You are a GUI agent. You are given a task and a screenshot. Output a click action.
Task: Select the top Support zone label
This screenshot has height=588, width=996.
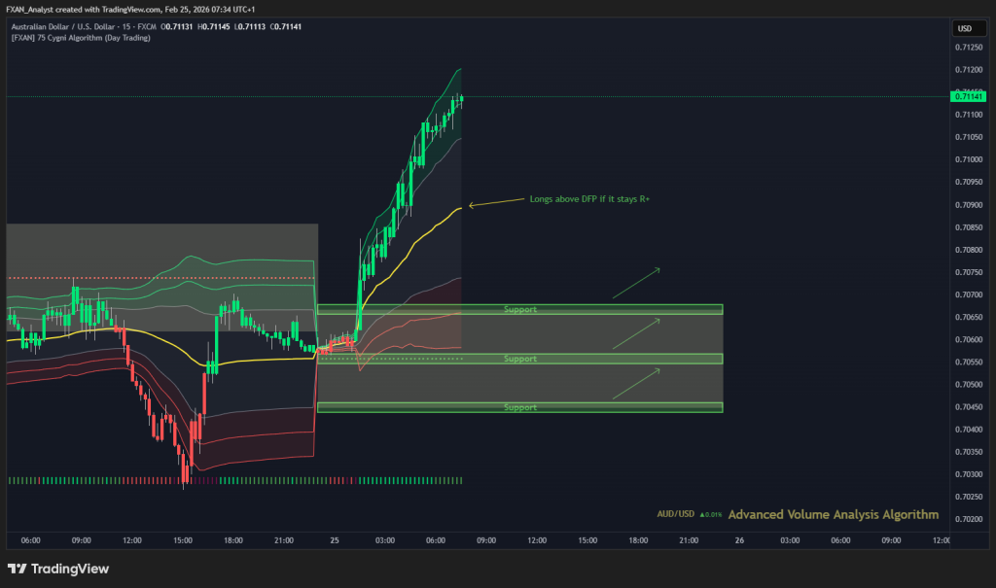[x=519, y=310]
